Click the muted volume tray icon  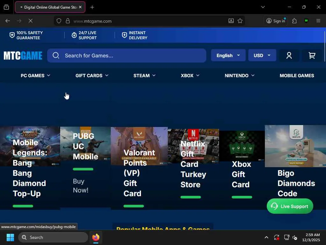pyautogui.click(x=295, y=237)
